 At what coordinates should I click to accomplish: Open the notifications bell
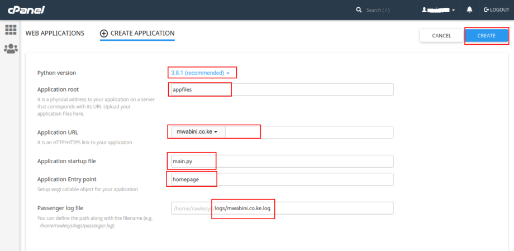(469, 10)
